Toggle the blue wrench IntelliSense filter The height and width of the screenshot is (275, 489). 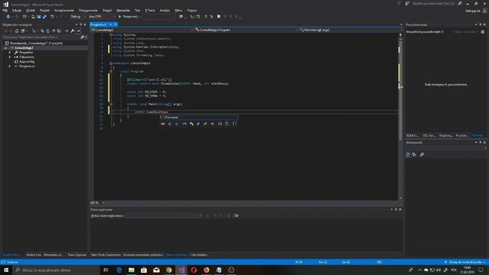click(x=199, y=124)
